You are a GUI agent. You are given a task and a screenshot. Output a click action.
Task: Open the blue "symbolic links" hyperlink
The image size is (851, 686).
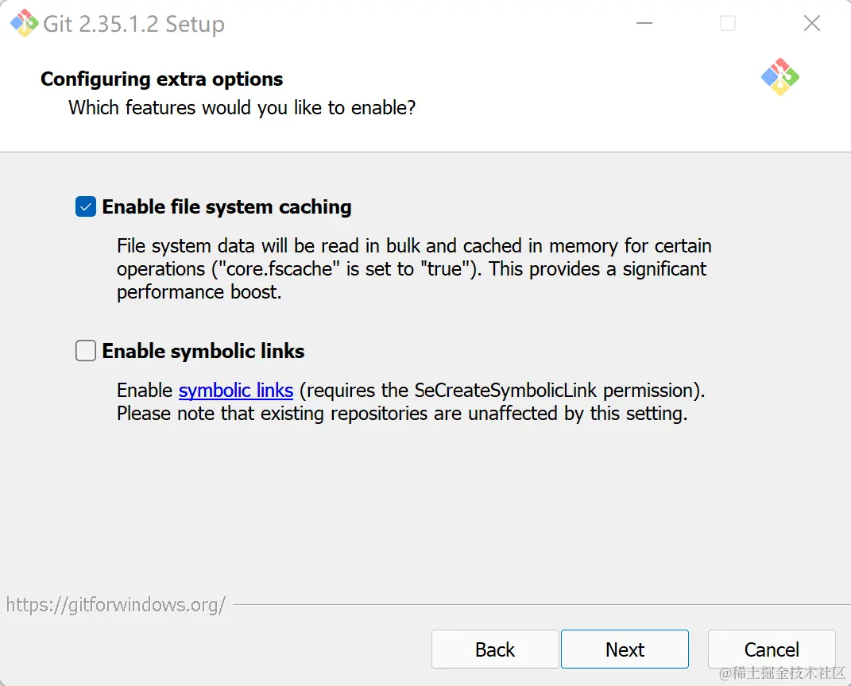click(236, 391)
